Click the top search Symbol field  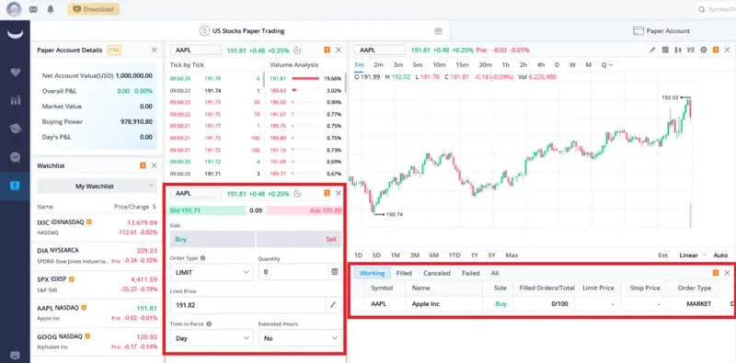716,9
